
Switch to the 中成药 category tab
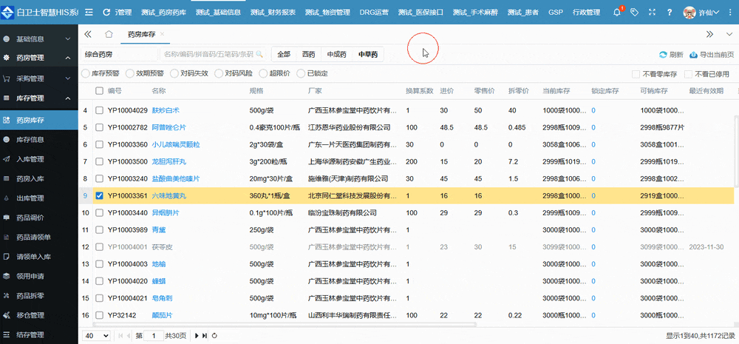337,55
